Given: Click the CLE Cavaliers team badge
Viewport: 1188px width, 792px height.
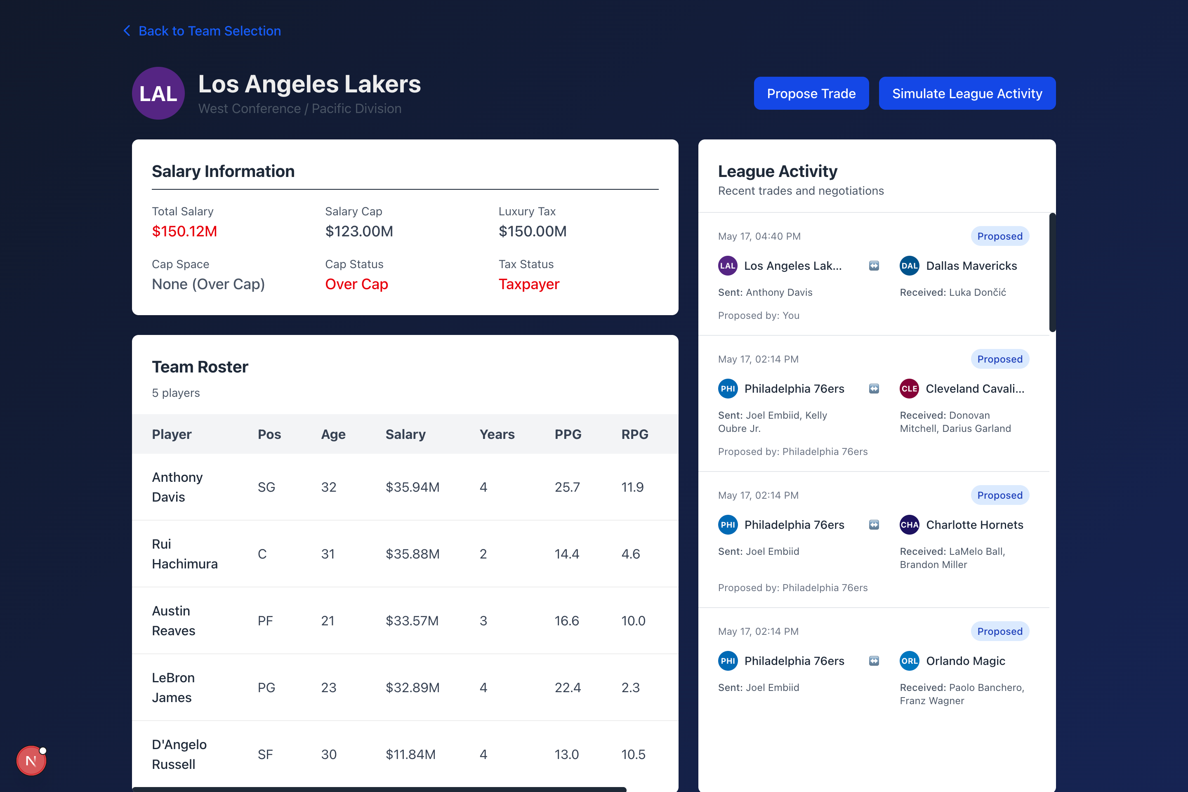Looking at the screenshot, I should pyautogui.click(x=909, y=389).
